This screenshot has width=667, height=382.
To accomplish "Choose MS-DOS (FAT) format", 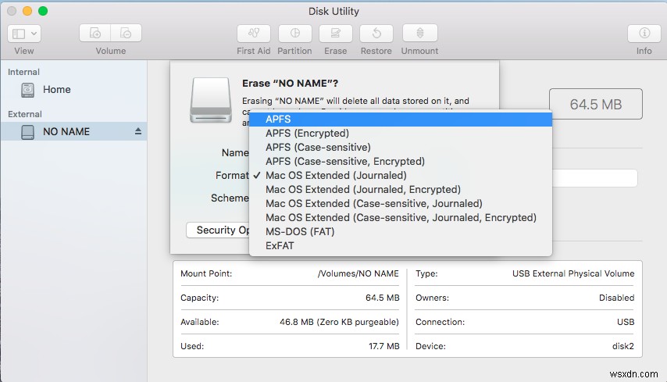I will coord(401,231).
